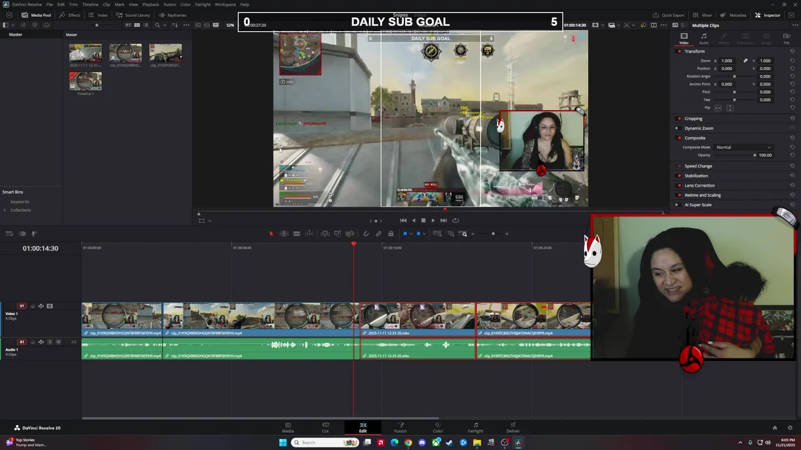Solo the Audio 1 track
Viewport: 801px width, 450px height.
51,342
